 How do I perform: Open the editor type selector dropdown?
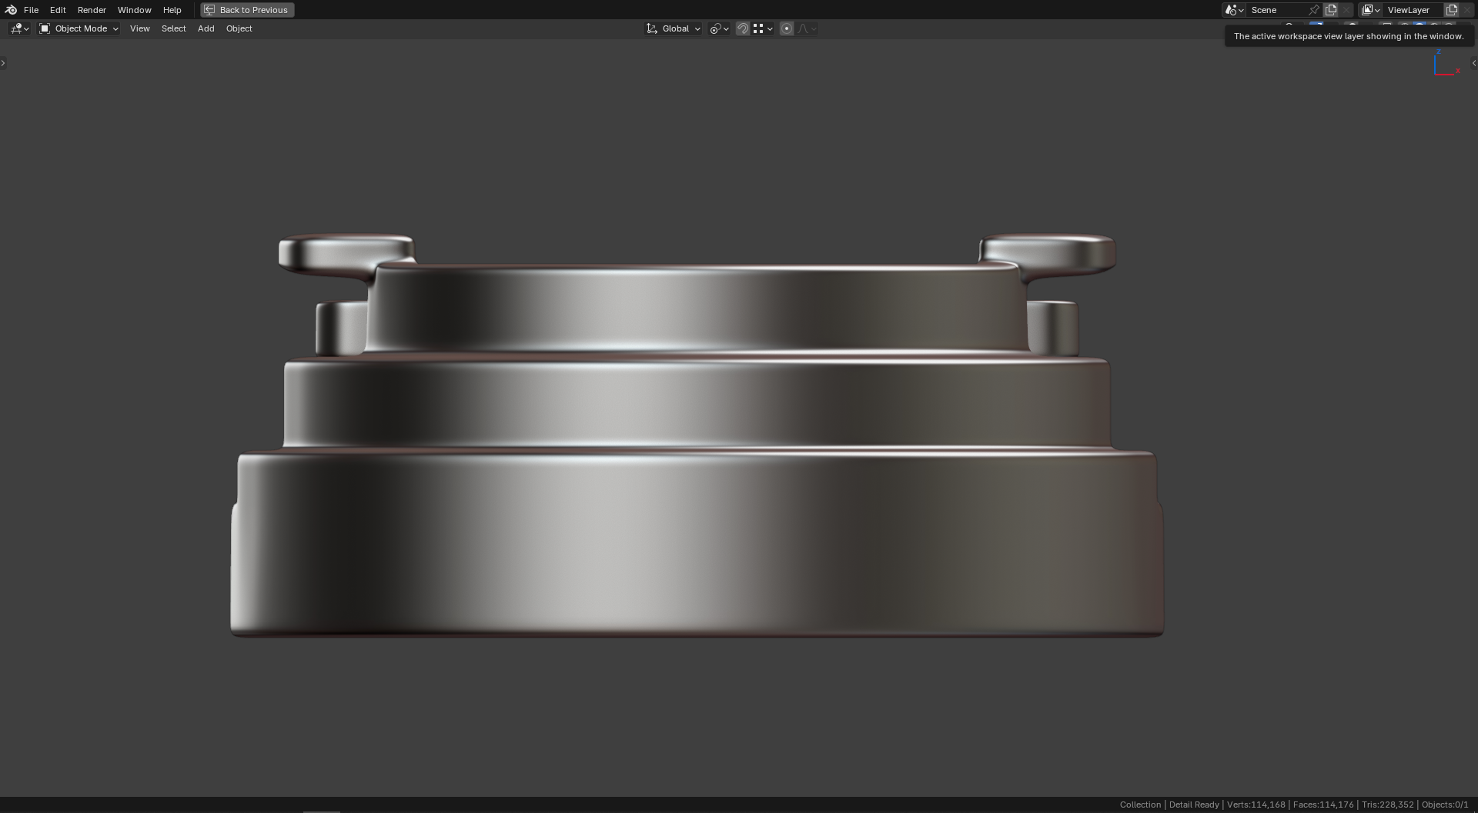point(19,28)
